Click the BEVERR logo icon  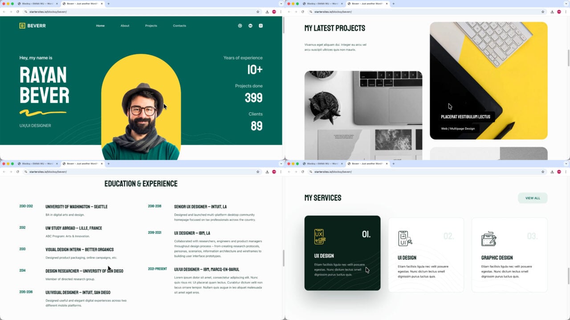coord(22,26)
